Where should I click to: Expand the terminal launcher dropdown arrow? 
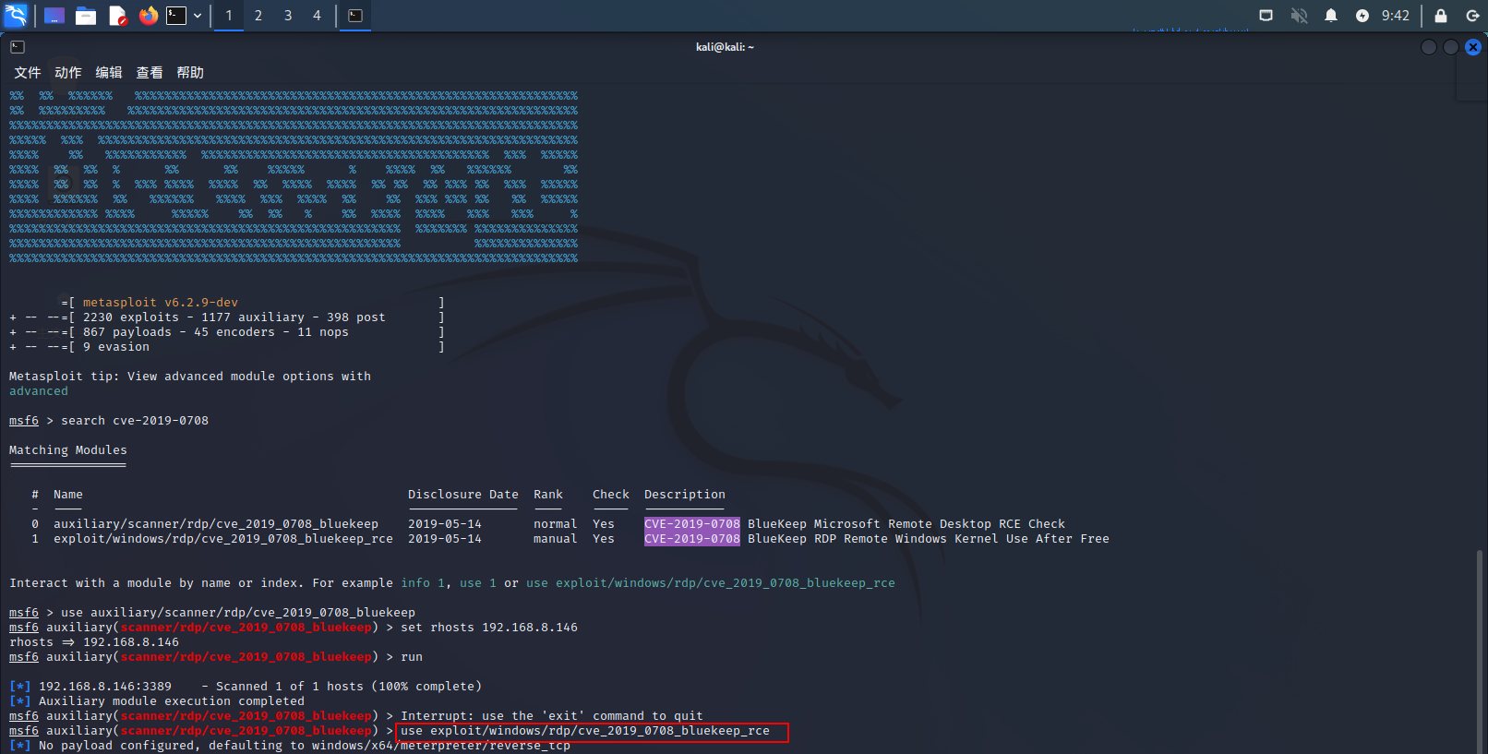coord(198,16)
